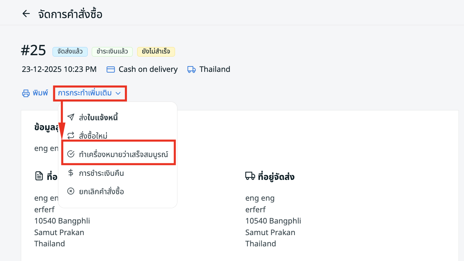Click the printer icon
464x261 pixels.
26,93
